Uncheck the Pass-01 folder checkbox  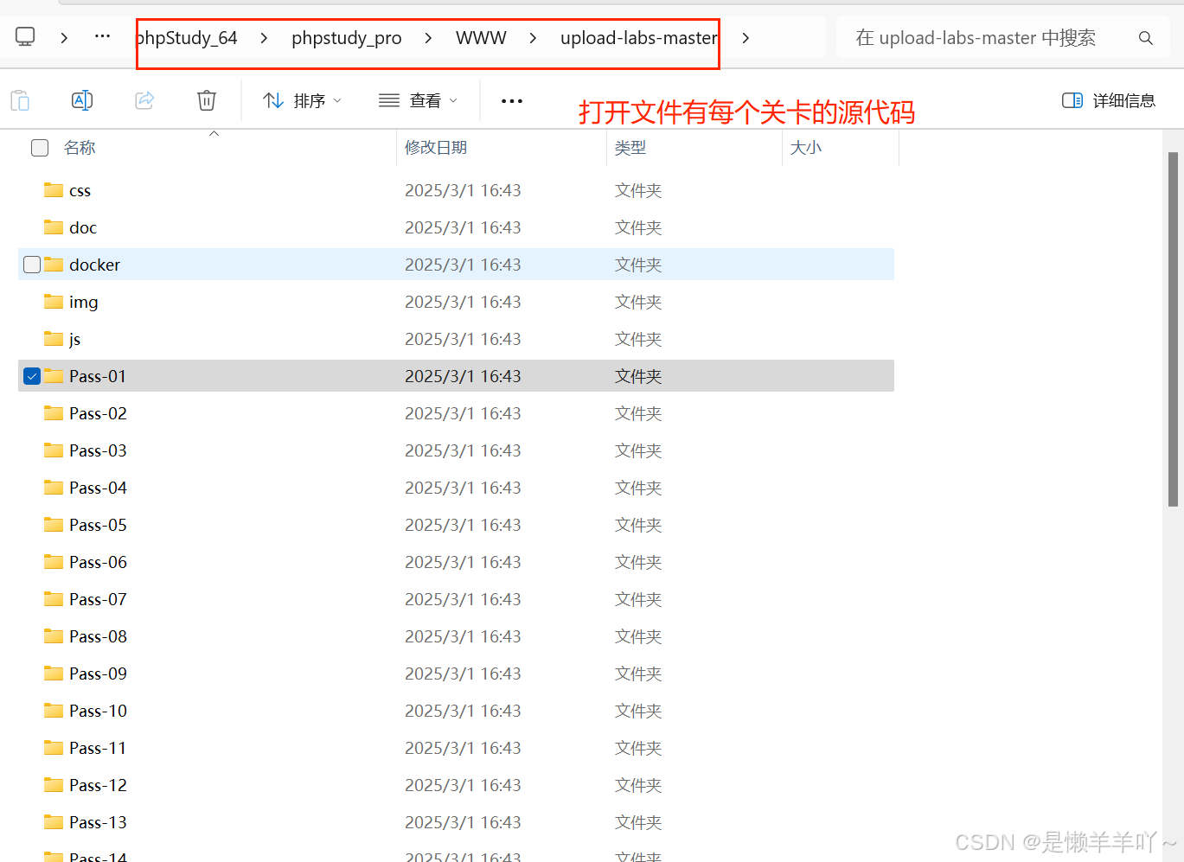(31, 375)
